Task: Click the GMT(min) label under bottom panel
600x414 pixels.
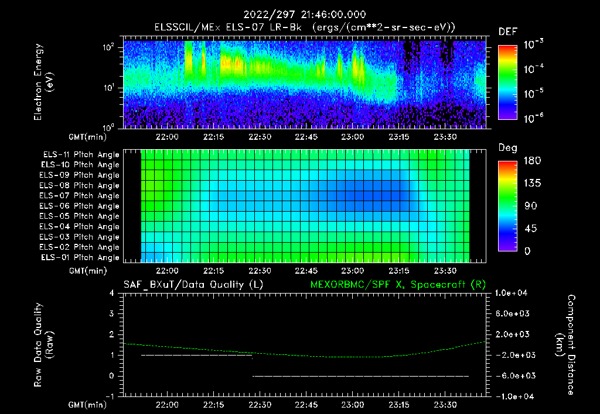Action: 88,405
